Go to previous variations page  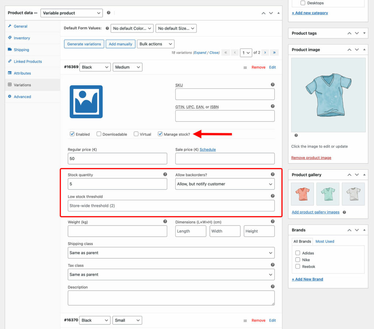pos(235,53)
